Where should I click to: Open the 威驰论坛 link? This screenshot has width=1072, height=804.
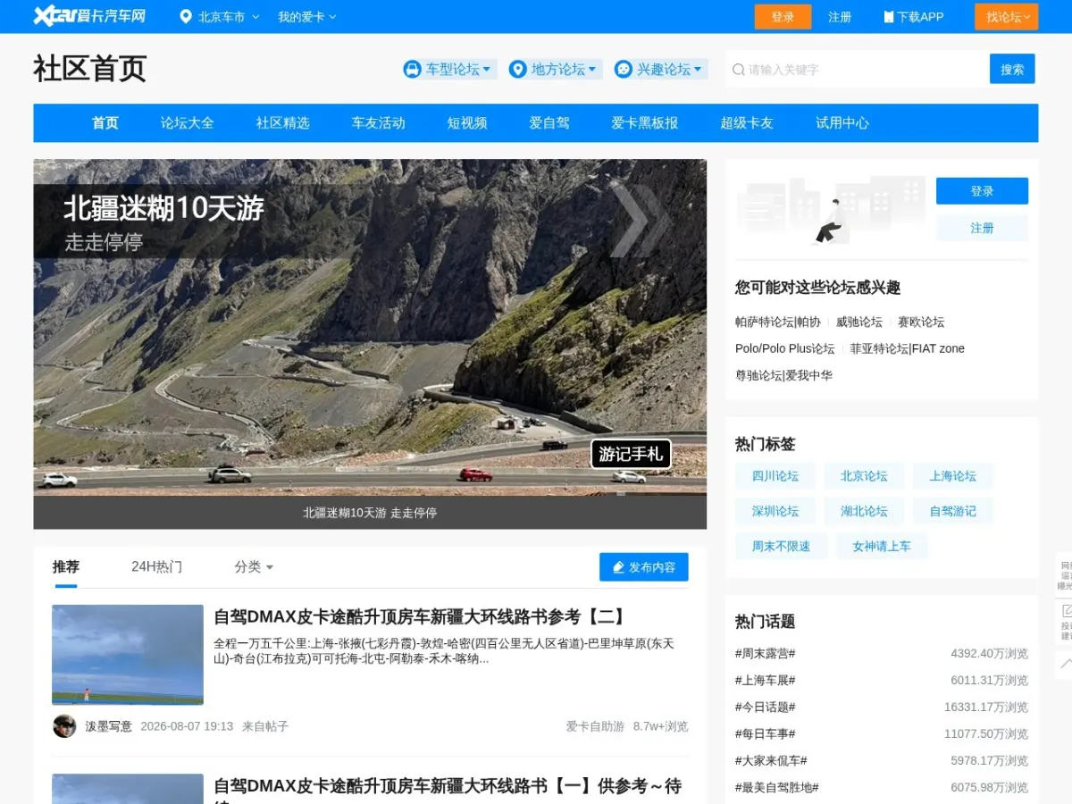click(859, 322)
